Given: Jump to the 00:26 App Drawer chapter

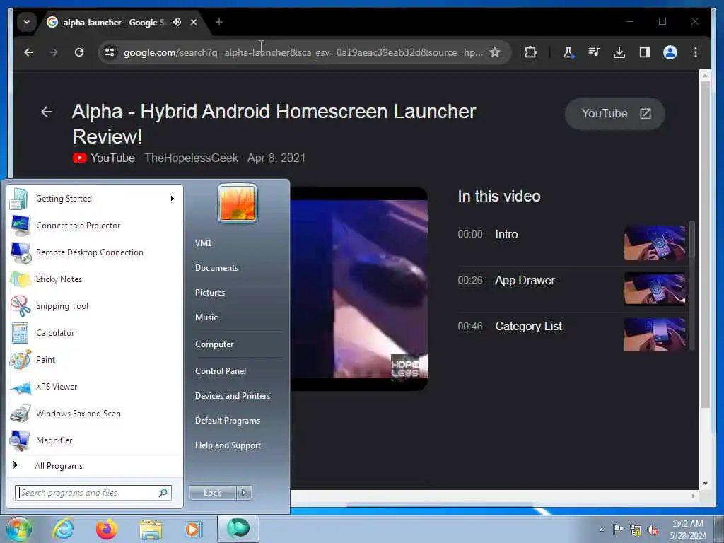Looking at the screenshot, I should 571,289.
